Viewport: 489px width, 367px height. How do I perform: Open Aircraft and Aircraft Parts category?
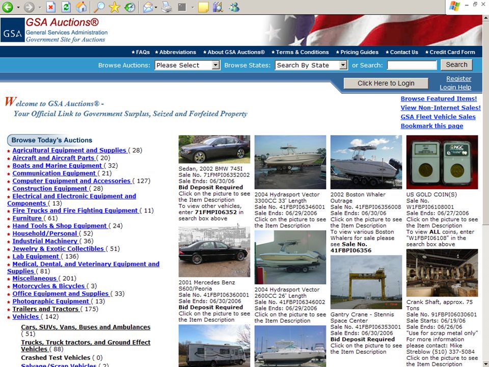pos(53,158)
